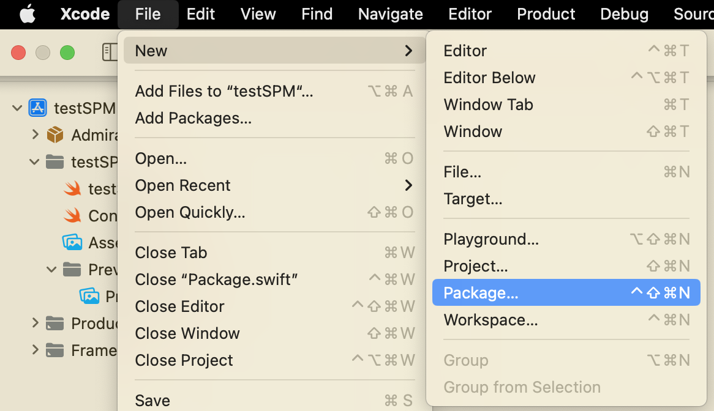Click the Produc folder icon
Image resolution: width=714 pixels, height=411 pixels.
click(x=54, y=324)
